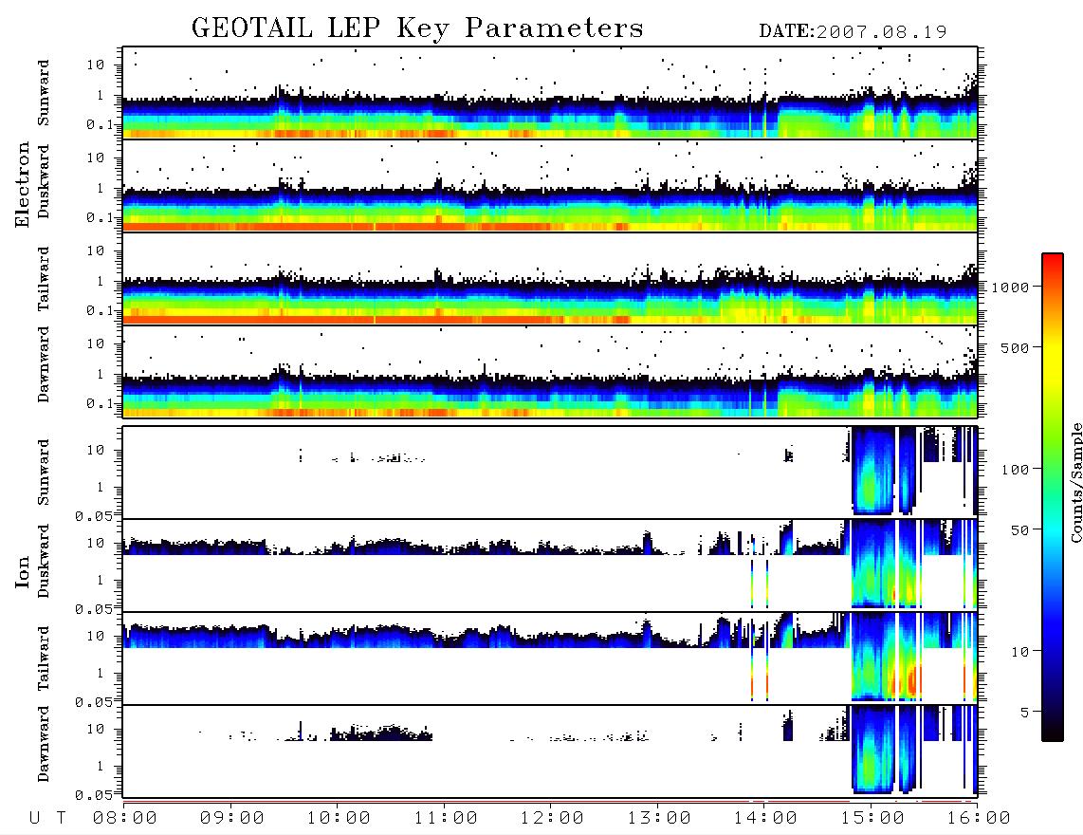1083x835 pixels.
Task: Click the 0.05 tick on Ion Sunward axis
Action: click(94, 516)
